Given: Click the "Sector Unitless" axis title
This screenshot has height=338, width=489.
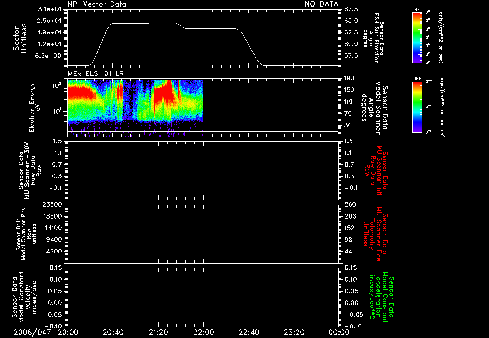Looking at the screenshot, I should 20,38.
